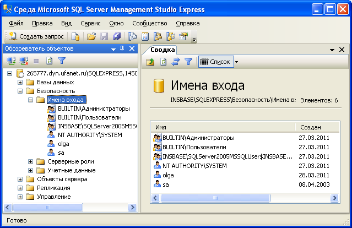Select Имена входа folder in tree
The width and height of the screenshot is (352, 228).
coord(67,100)
